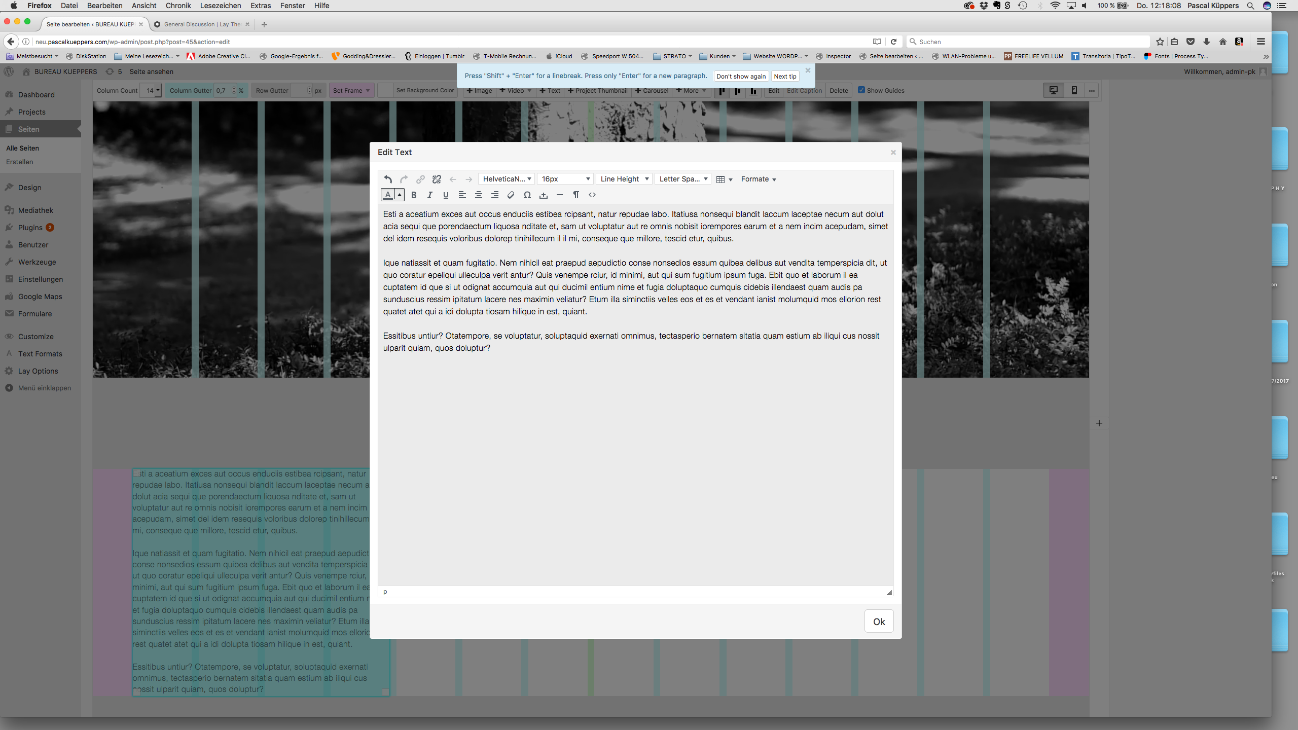The height and width of the screenshot is (730, 1298).
Task: Insert special character with Omega icon
Action: [x=527, y=195]
